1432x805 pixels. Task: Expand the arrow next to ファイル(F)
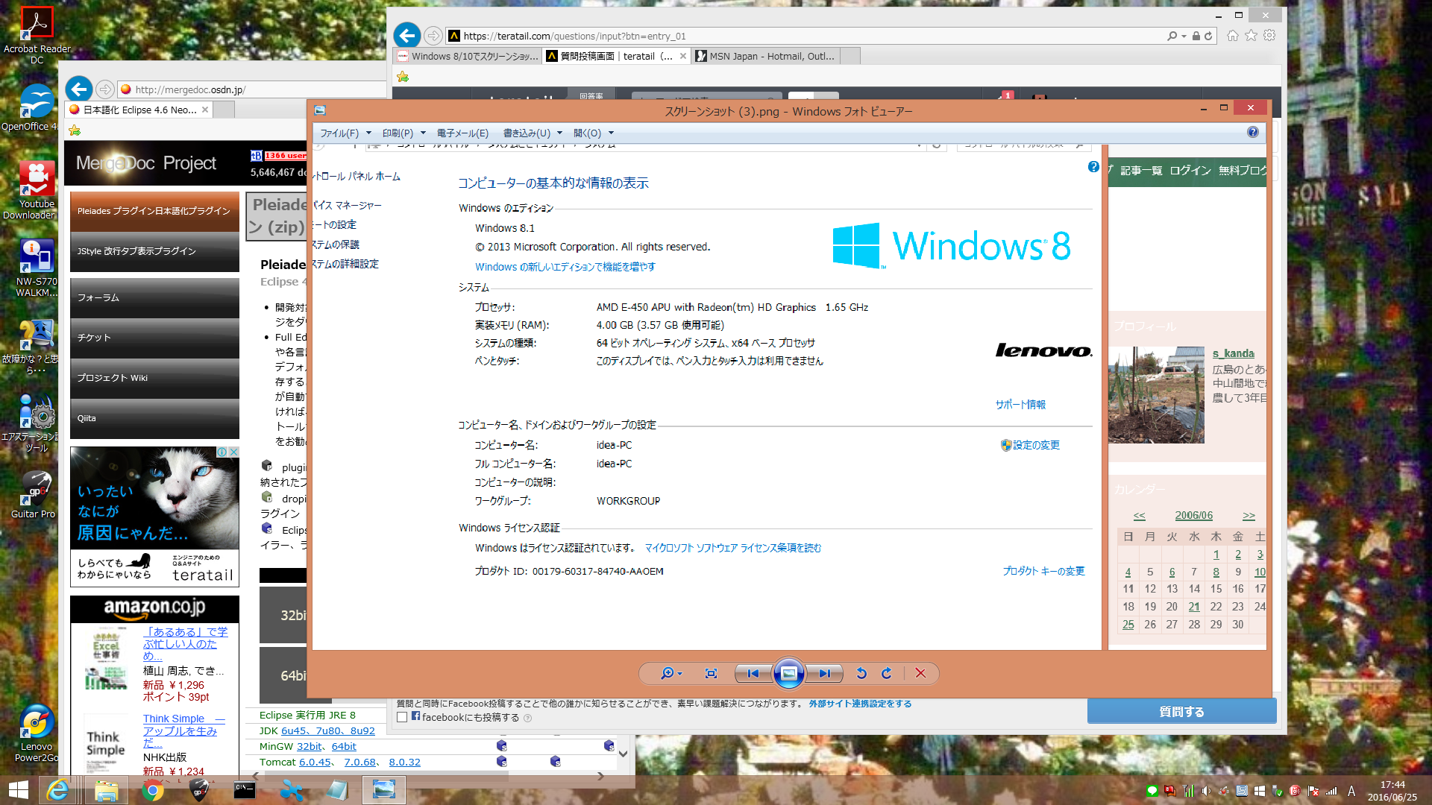(x=368, y=133)
